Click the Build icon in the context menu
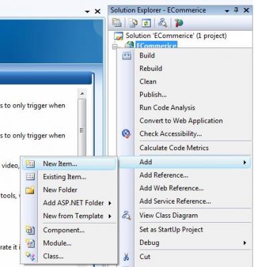Viewport: 254px width, 267px height. coord(127,55)
